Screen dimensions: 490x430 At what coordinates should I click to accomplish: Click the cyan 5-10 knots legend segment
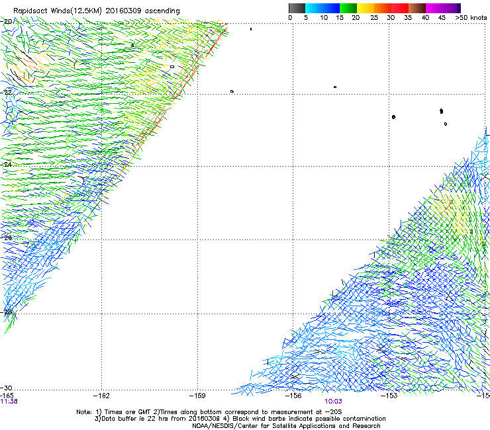pyautogui.click(x=314, y=8)
